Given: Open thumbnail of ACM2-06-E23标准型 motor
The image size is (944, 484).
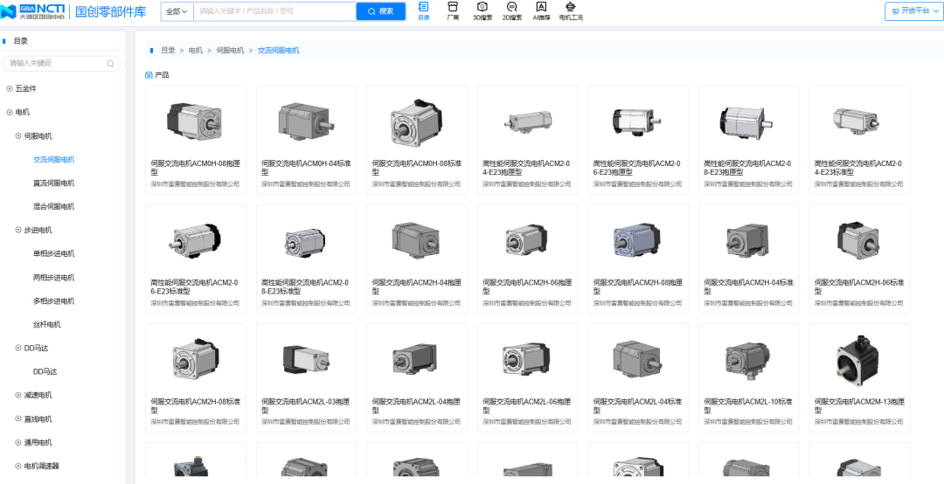Looking at the screenshot, I should click(x=194, y=240).
